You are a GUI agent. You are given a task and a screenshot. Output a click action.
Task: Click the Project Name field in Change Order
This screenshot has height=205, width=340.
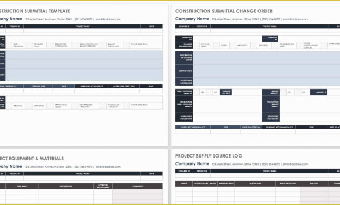pos(269,31)
